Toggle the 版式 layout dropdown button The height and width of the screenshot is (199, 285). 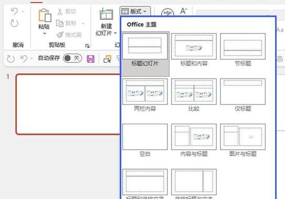coord(135,12)
